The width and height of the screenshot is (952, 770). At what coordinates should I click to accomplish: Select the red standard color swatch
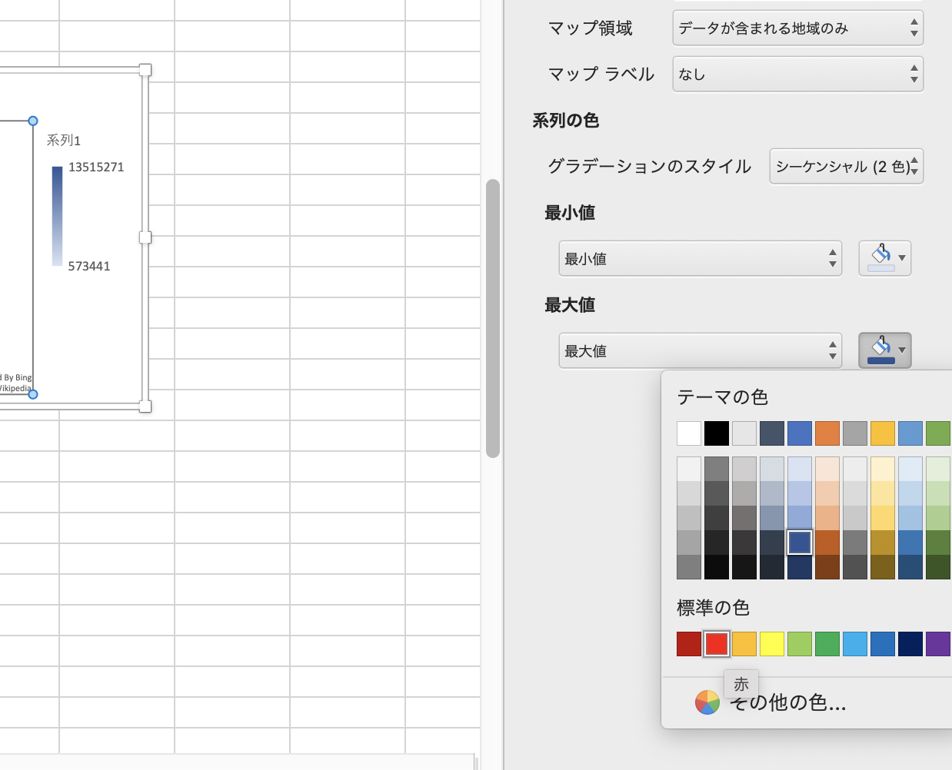click(x=717, y=644)
